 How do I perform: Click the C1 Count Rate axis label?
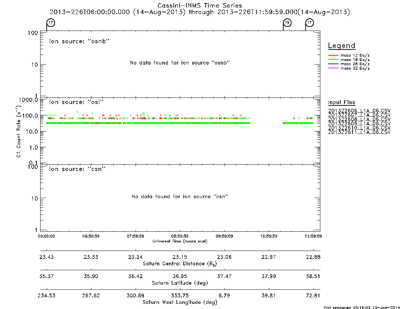tap(19, 131)
